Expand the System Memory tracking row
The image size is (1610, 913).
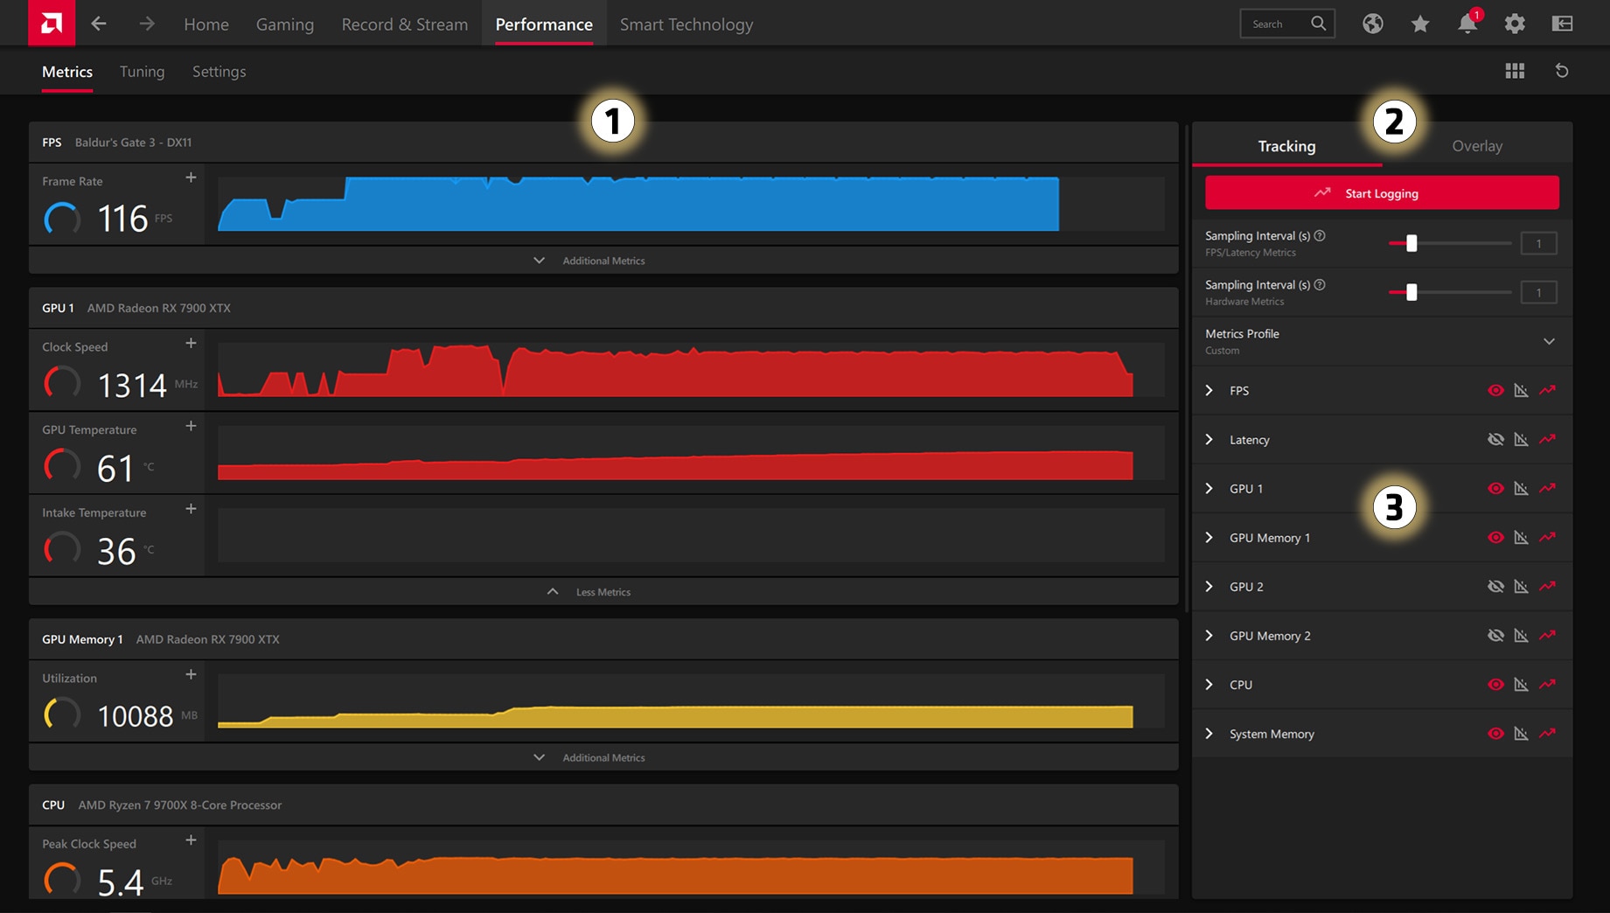tap(1209, 733)
